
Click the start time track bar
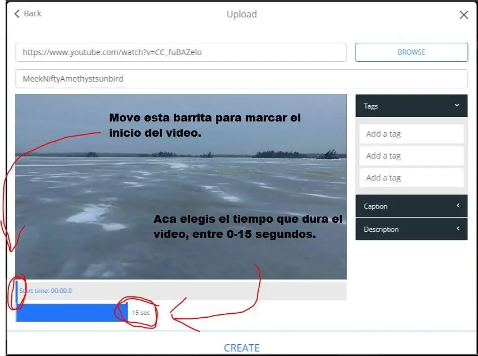point(181,291)
